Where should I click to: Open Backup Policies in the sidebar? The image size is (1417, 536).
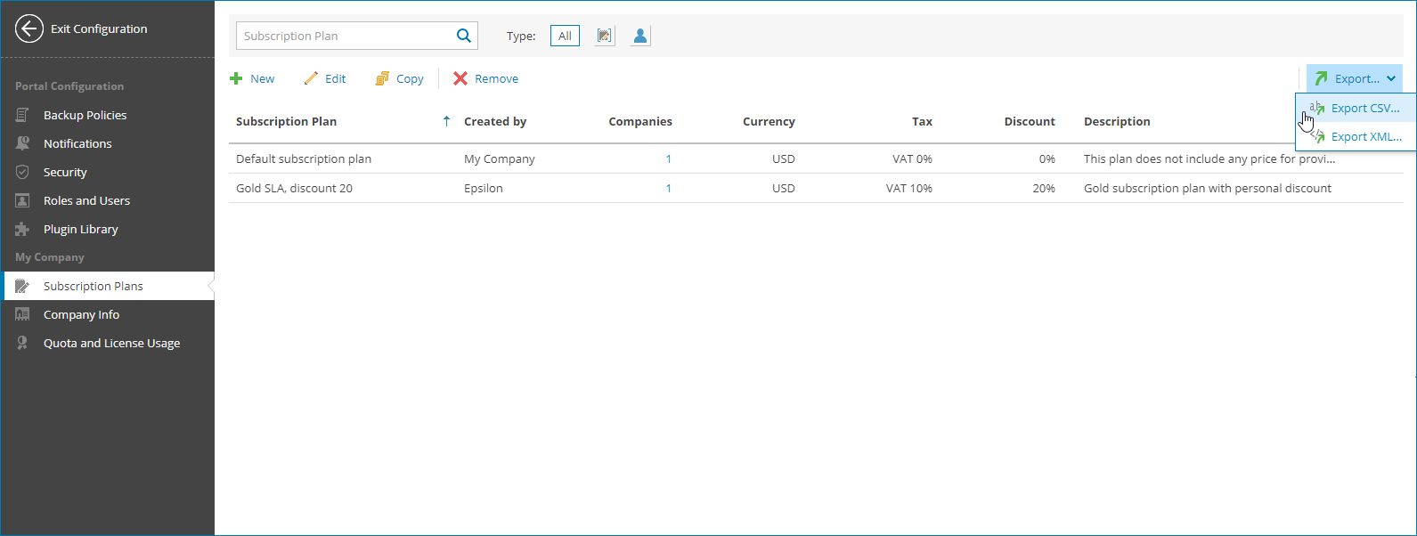point(85,115)
